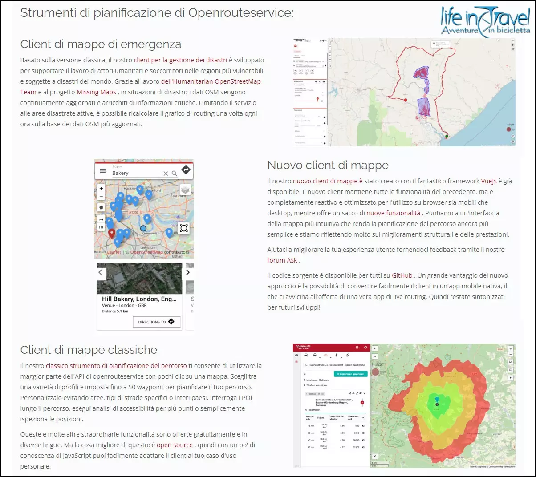Click the info icon in classic client header

pyautogui.click(x=357, y=347)
